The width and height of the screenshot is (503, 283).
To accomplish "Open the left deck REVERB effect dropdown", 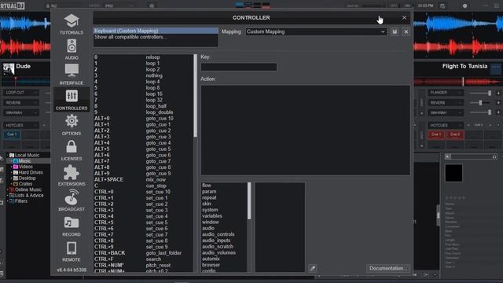I will pyautogui.click(x=21, y=103).
